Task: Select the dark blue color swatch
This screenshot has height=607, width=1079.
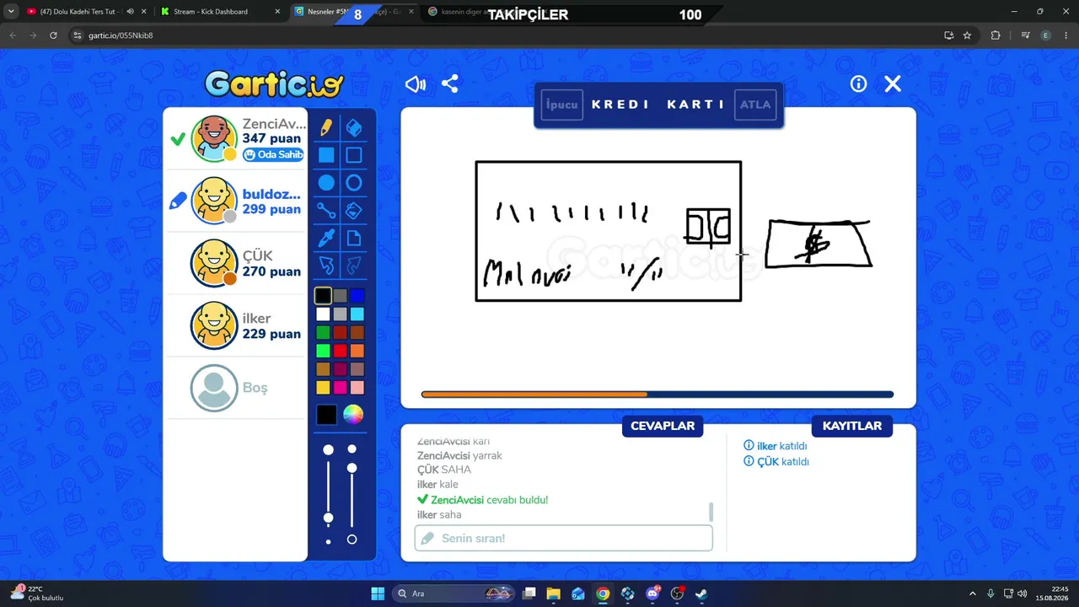Action: (x=357, y=296)
